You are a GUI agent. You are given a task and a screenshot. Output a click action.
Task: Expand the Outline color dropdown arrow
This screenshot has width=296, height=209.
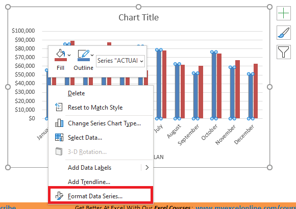[92, 55]
